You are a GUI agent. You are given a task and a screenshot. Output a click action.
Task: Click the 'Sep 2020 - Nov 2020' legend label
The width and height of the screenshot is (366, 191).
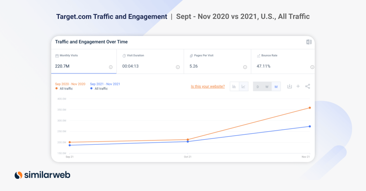70,84
